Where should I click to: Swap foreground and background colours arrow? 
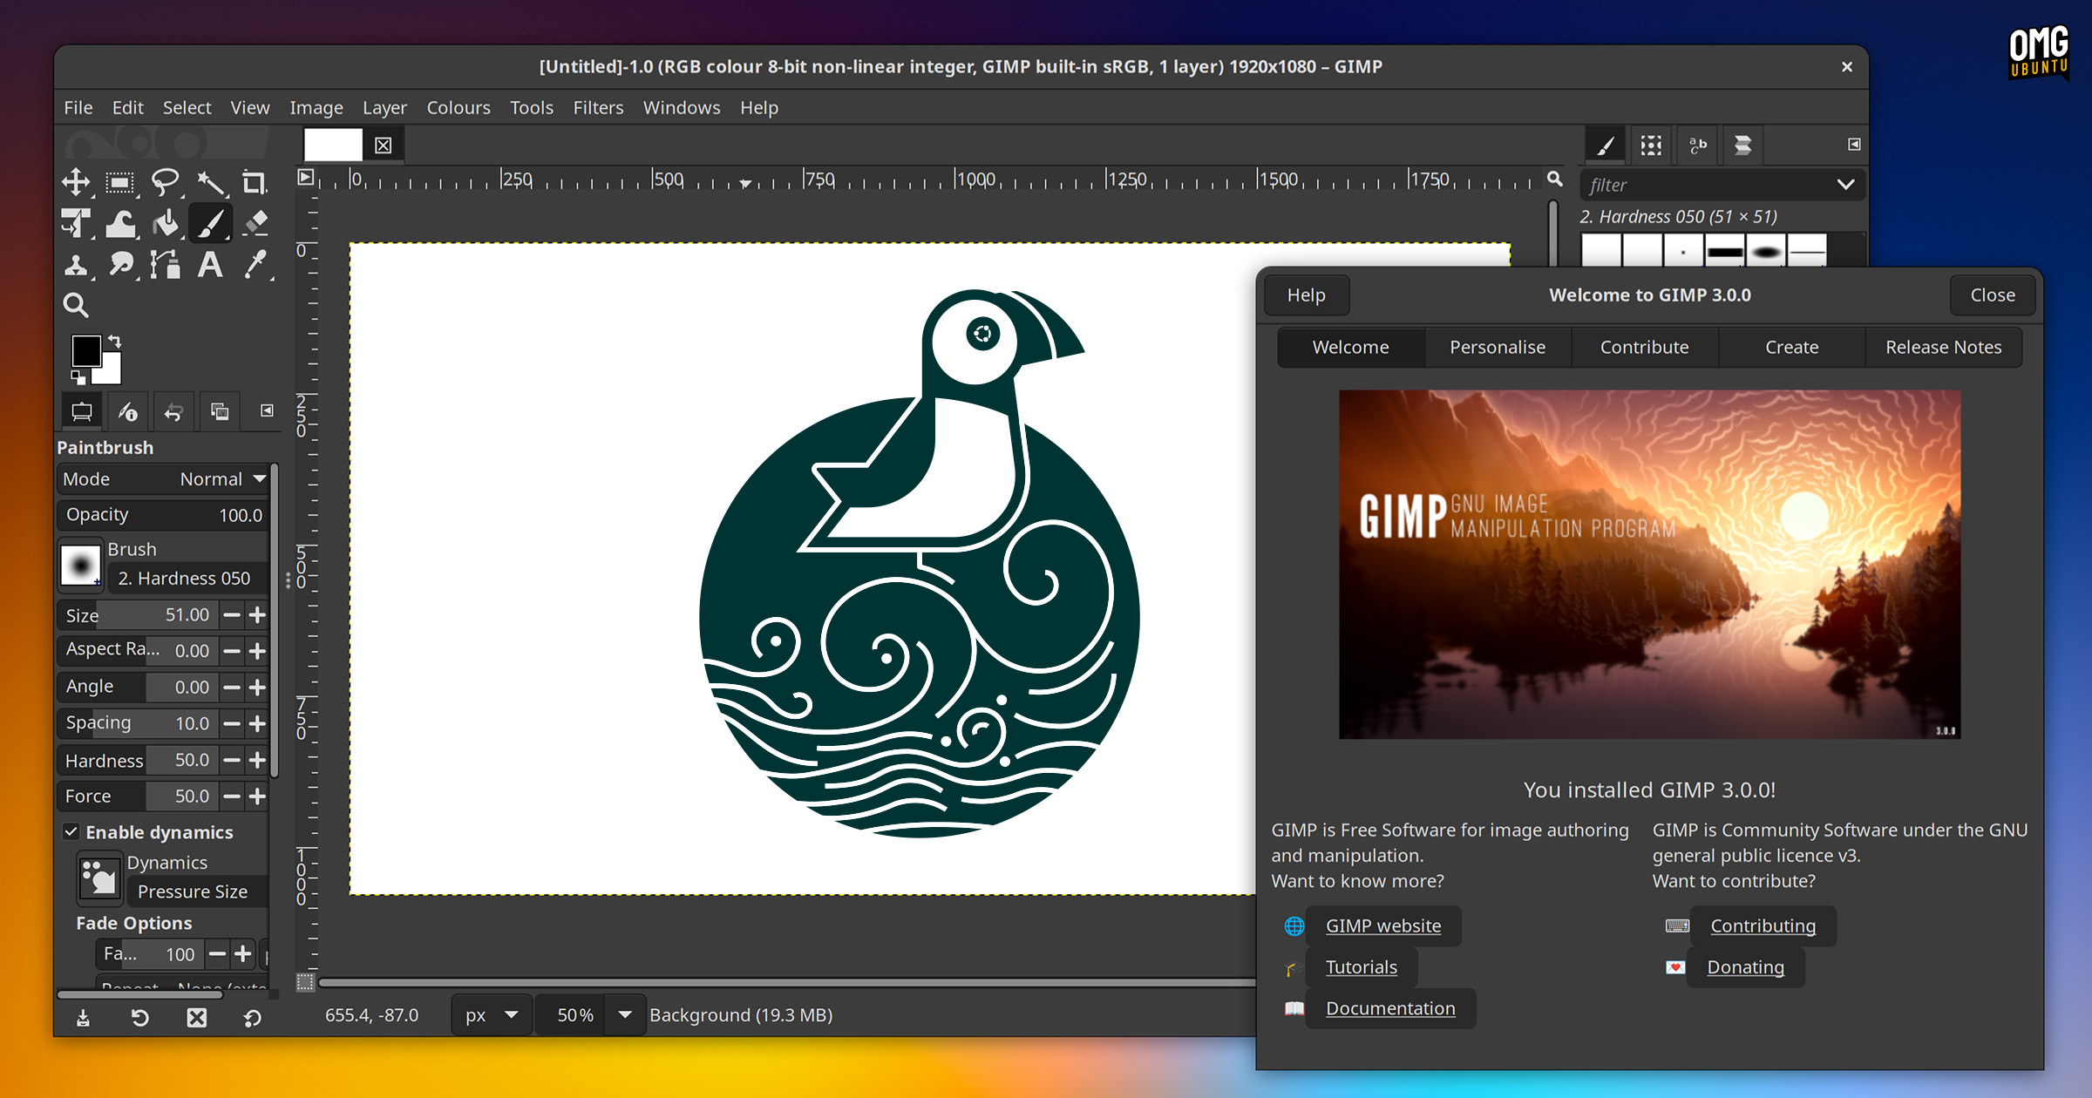(115, 341)
